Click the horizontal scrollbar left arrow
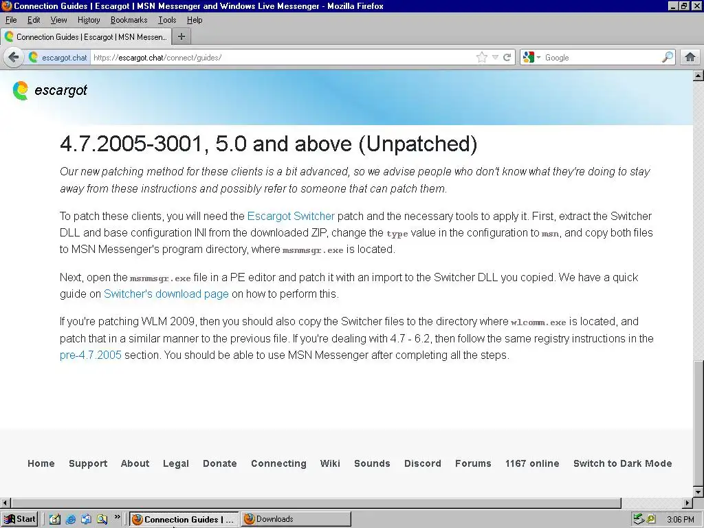 point(5,503)
